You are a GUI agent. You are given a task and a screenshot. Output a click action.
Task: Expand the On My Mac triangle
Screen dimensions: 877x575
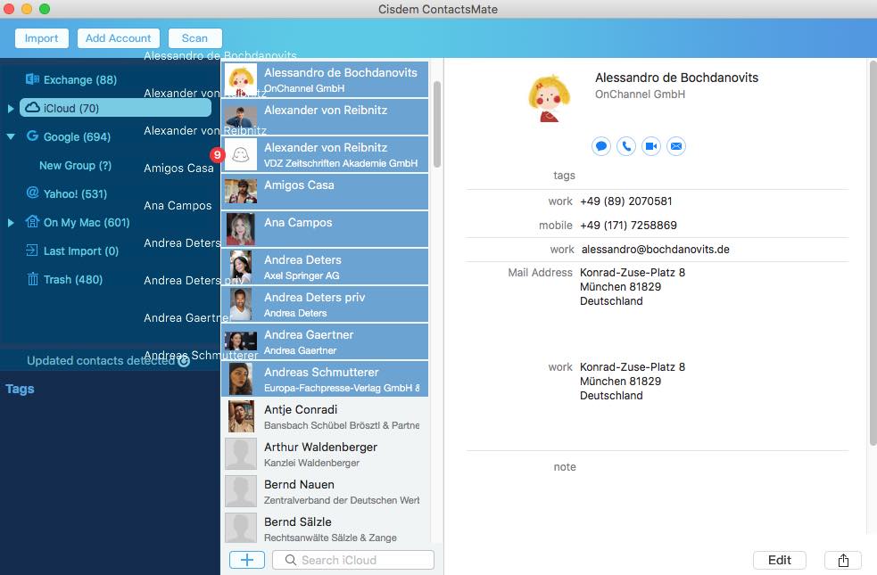11,222
